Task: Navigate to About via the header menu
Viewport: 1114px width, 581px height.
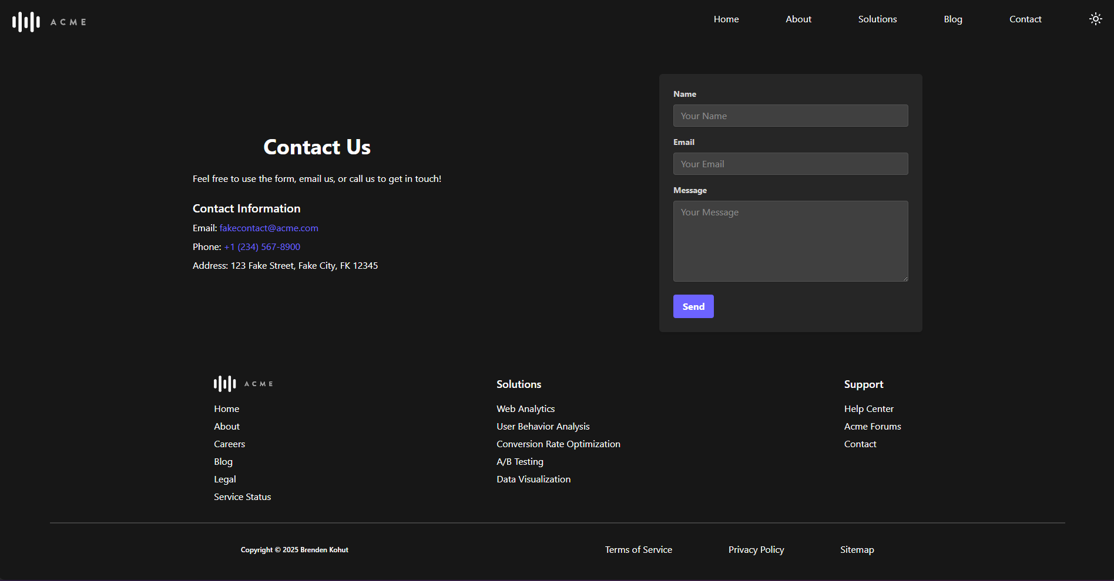Action: [x=798, y=19]
